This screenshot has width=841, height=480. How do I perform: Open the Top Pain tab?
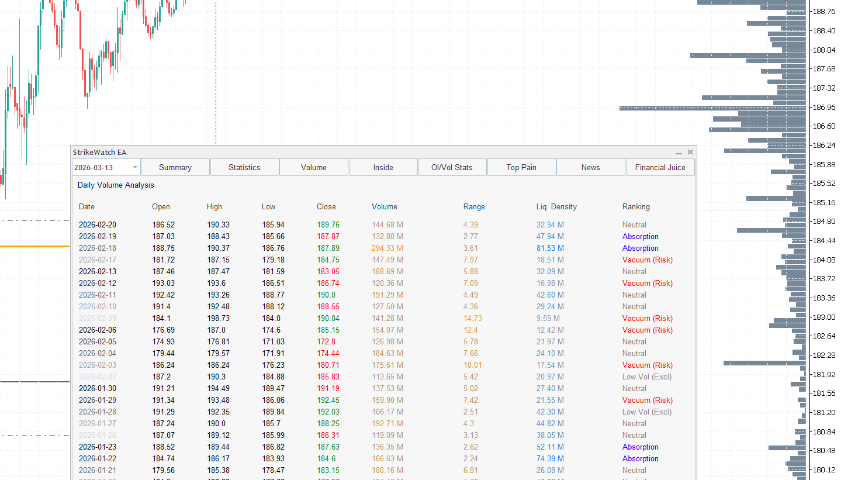(x=521, y=167)
